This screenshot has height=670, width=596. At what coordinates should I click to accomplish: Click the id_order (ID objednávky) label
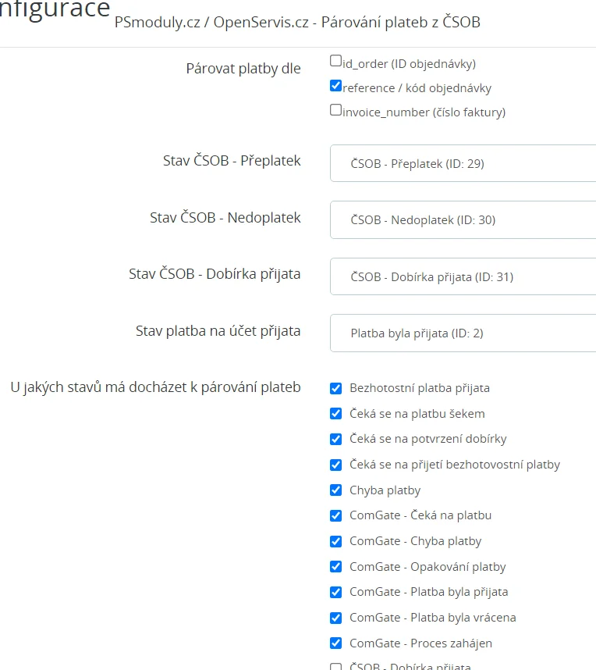click(409, 64)
